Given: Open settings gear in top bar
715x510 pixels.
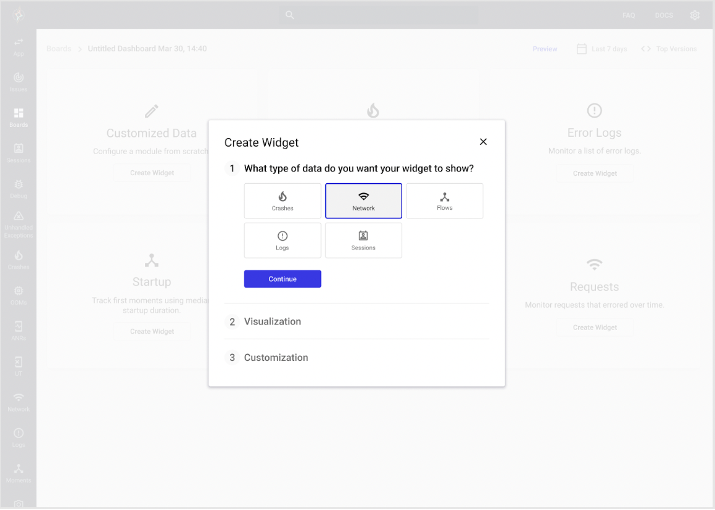Looking at the screenshot, I should [x=695, y=15].
